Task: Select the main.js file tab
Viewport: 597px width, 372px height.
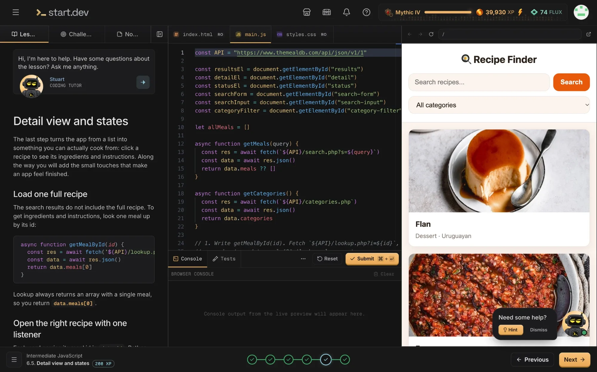Action: 251,34
